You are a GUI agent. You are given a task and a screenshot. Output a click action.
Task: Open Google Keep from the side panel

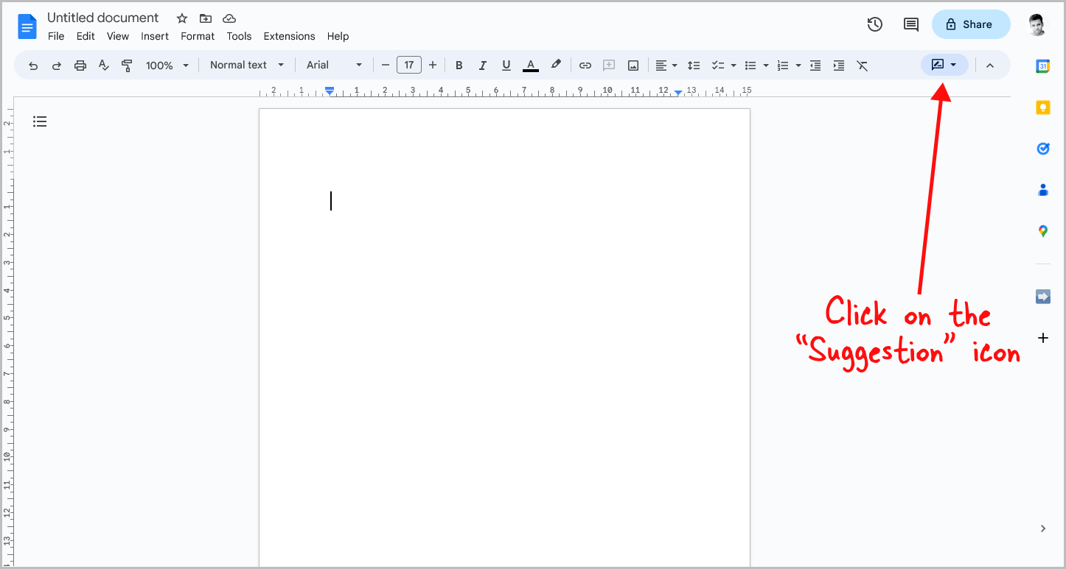[x=1042, y=107]
